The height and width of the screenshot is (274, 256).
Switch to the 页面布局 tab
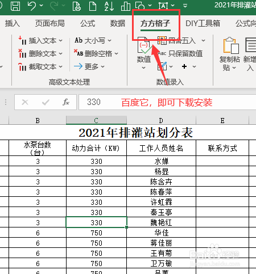click(49, 23)
